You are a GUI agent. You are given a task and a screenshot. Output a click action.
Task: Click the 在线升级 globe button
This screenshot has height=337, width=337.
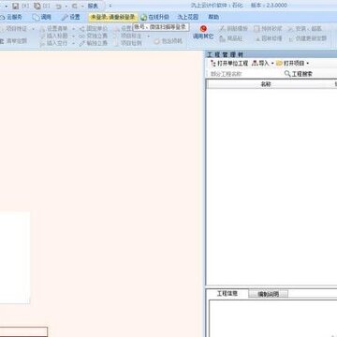click(154, 17)
